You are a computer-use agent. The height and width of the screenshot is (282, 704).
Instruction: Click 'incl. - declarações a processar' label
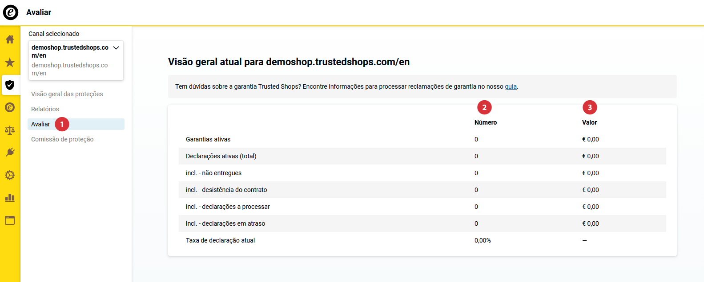click(x=228, y=207)
